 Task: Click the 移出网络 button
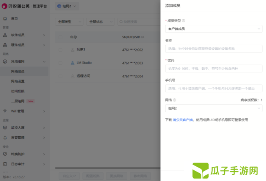coord(140,176)
